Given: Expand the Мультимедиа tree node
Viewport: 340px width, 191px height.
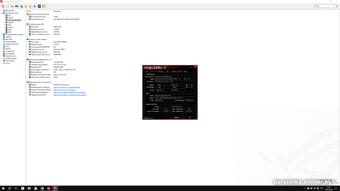Looking at the screenshot, I should tap(2, 42).
